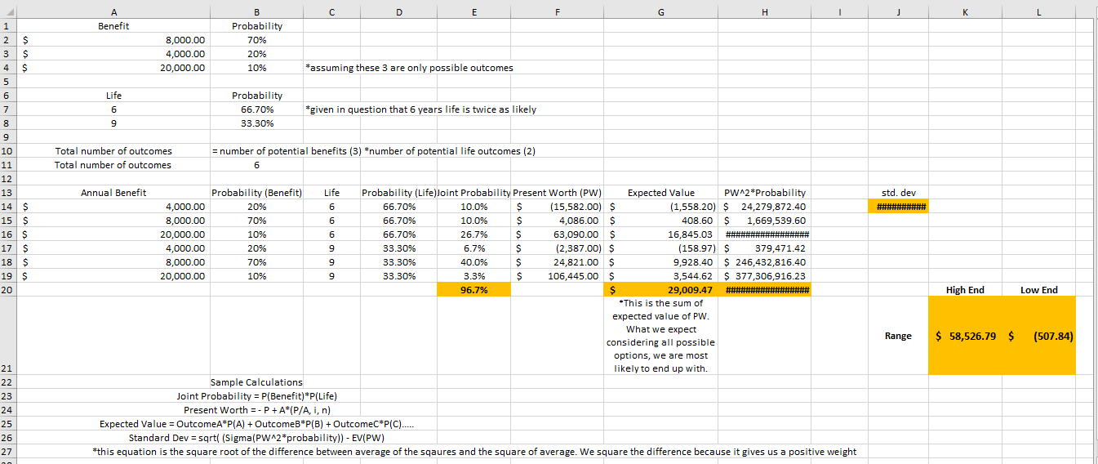Select the (507.84) low end value
This screenshot has width=1098, height=464.
[1038, 336]
